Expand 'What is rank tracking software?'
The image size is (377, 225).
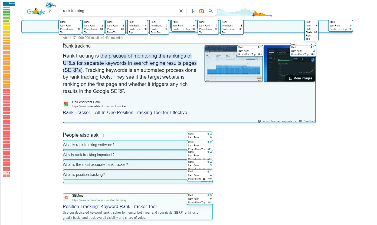[x=138, y=145]
